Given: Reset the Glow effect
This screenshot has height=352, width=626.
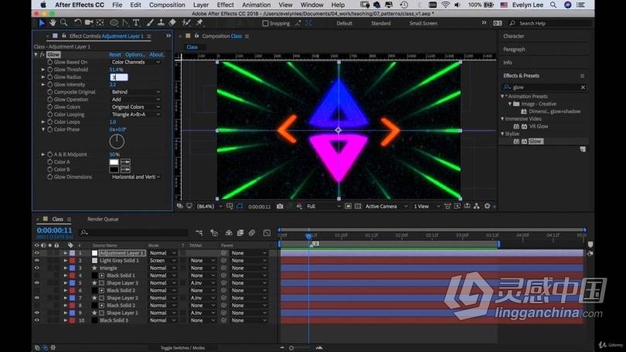Looking at the screenshot, I should (114, 55).
